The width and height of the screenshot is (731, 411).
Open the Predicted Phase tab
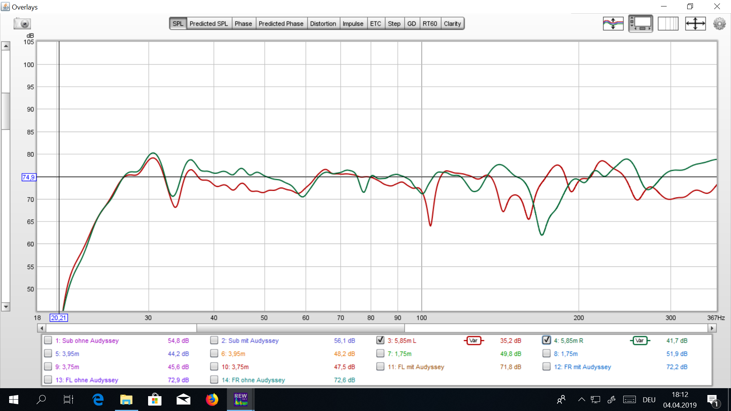[x=281, y=24]
